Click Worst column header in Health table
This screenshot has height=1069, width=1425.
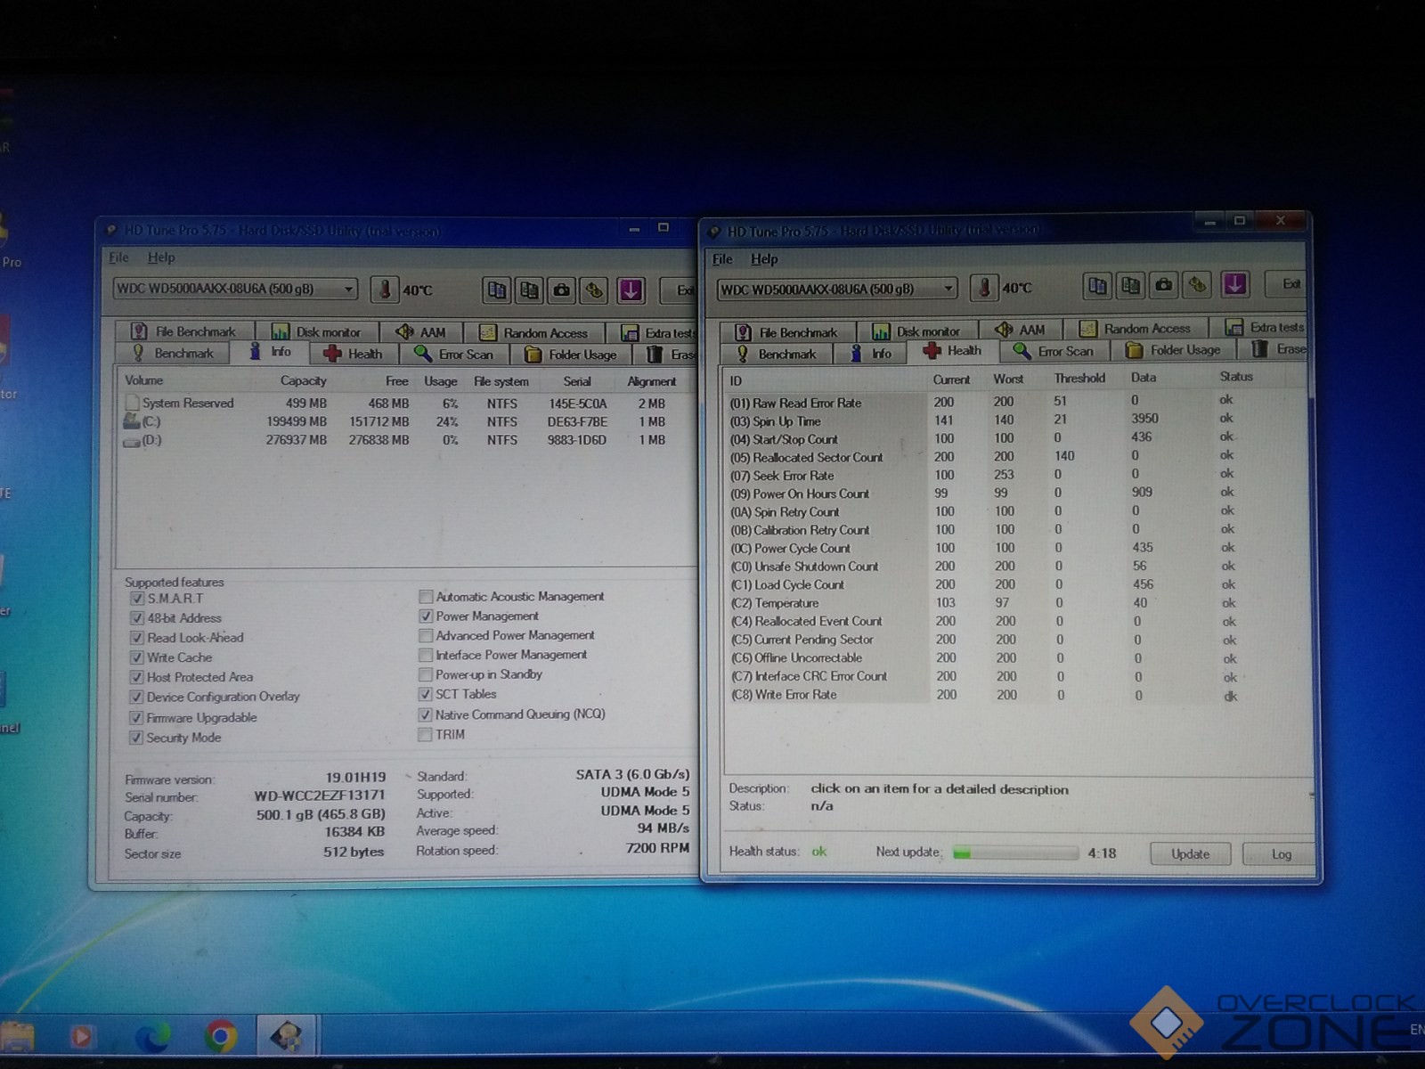click(1008, 379)
